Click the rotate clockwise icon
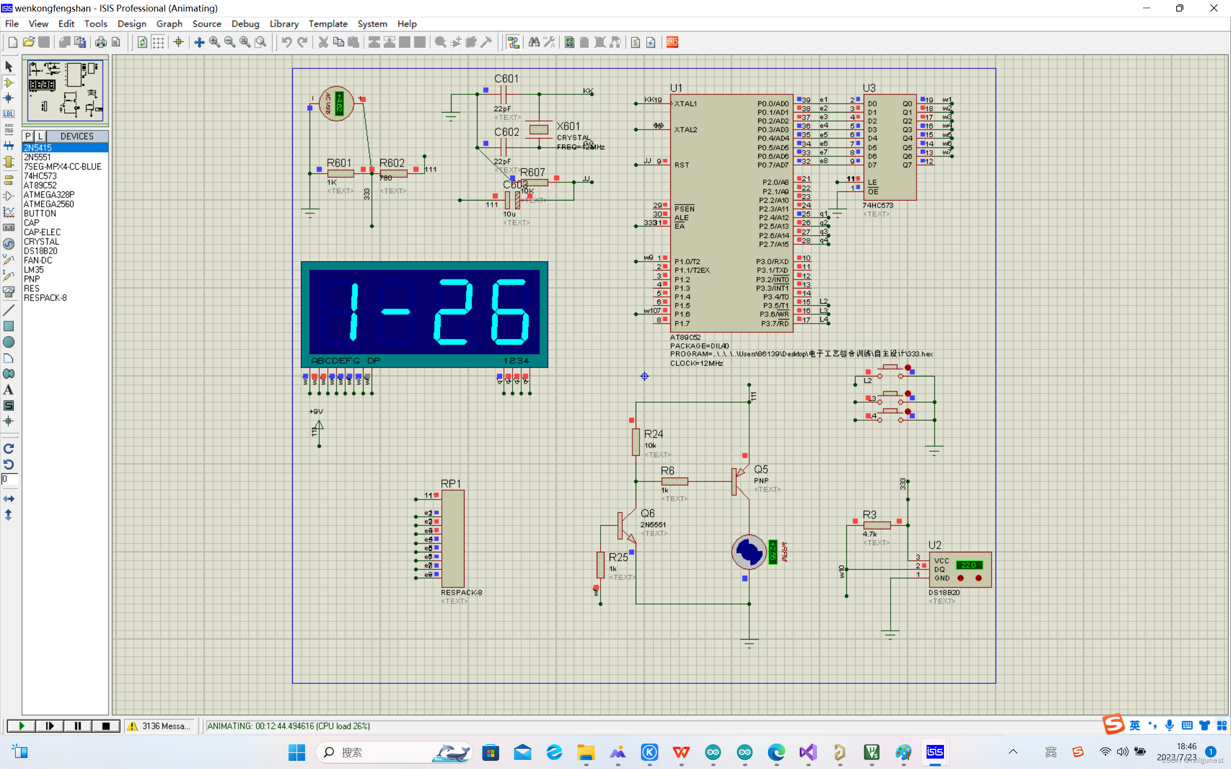1231x769 pixels. 9,448
